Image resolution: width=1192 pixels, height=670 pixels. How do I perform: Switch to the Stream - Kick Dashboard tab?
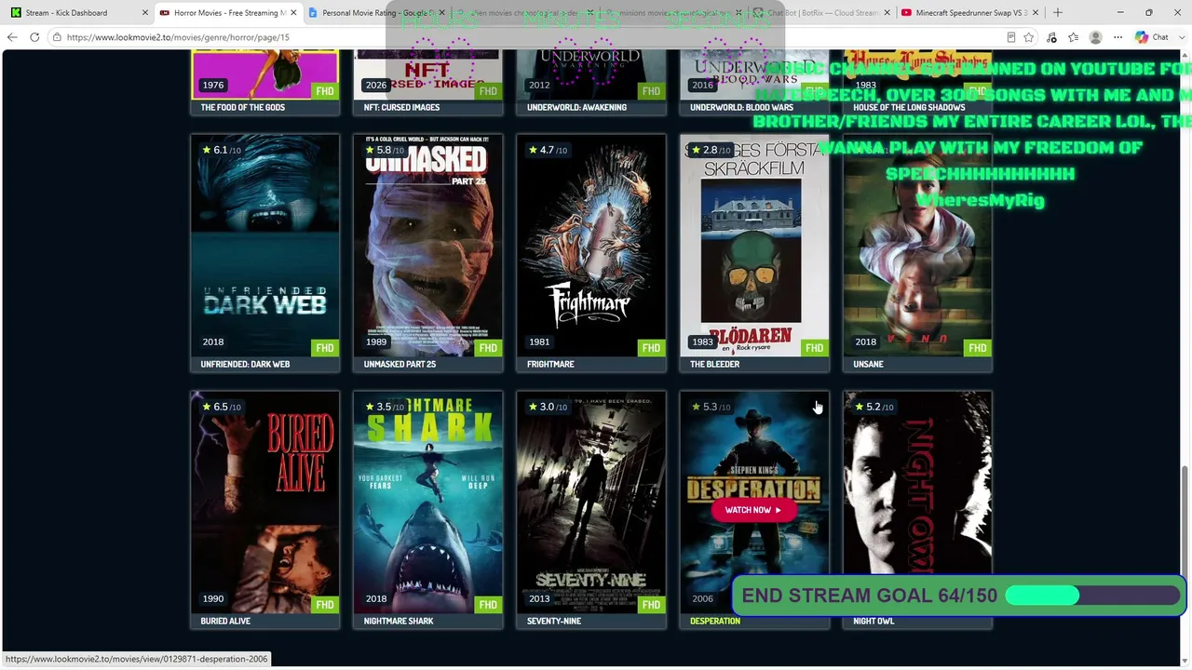(x=78, y=13)
